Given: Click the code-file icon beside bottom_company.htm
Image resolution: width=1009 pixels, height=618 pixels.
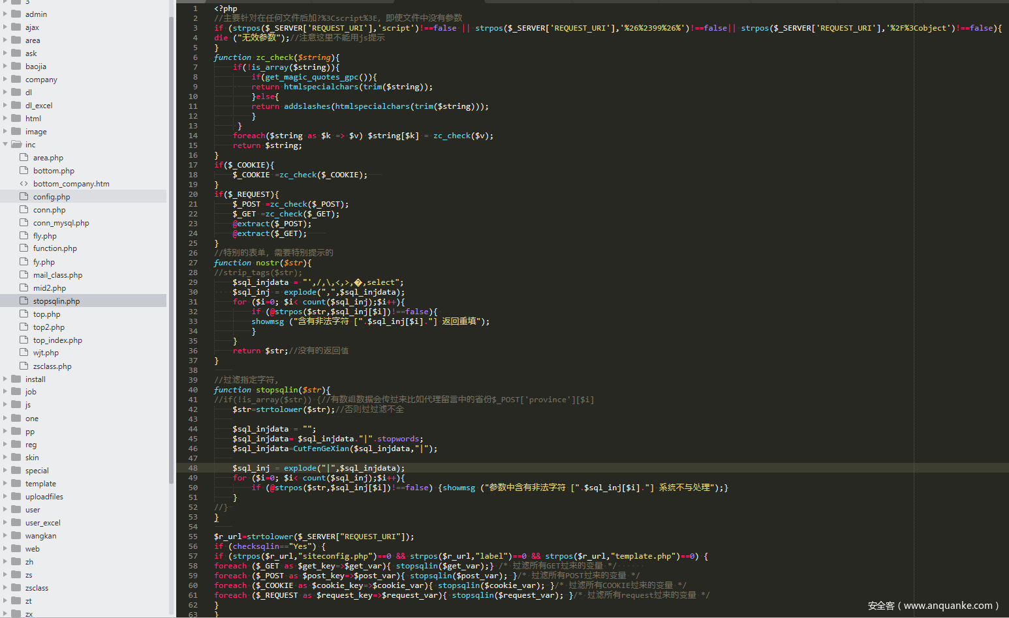Looking at the screenshot, I should (x=24, y=183).
